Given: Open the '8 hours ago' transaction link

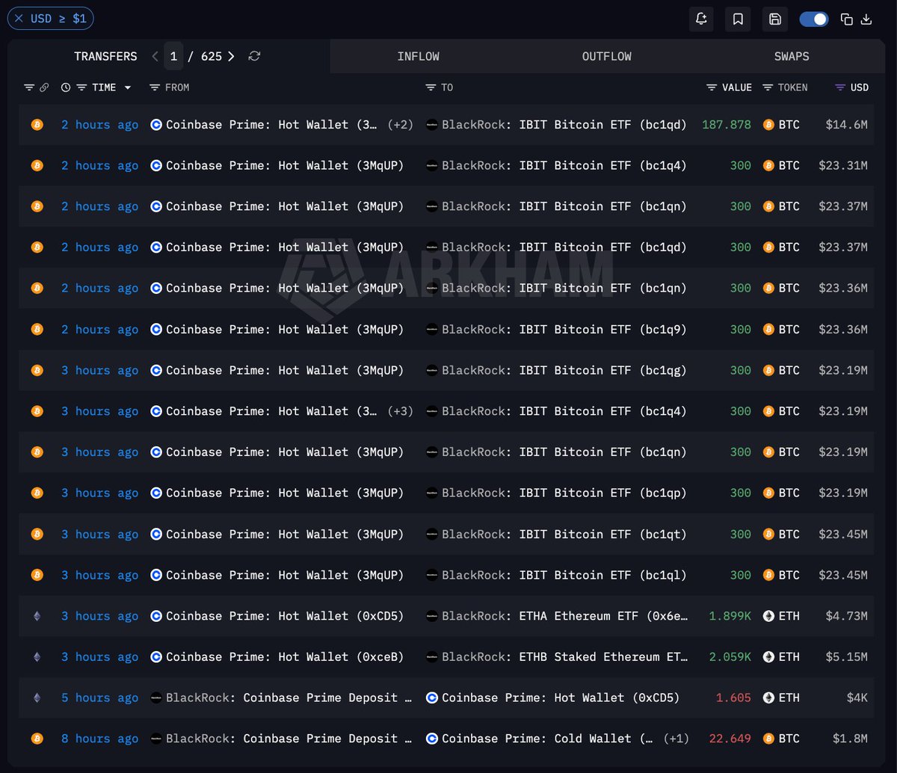Looking at the screenshot, I should pos(99,739).
